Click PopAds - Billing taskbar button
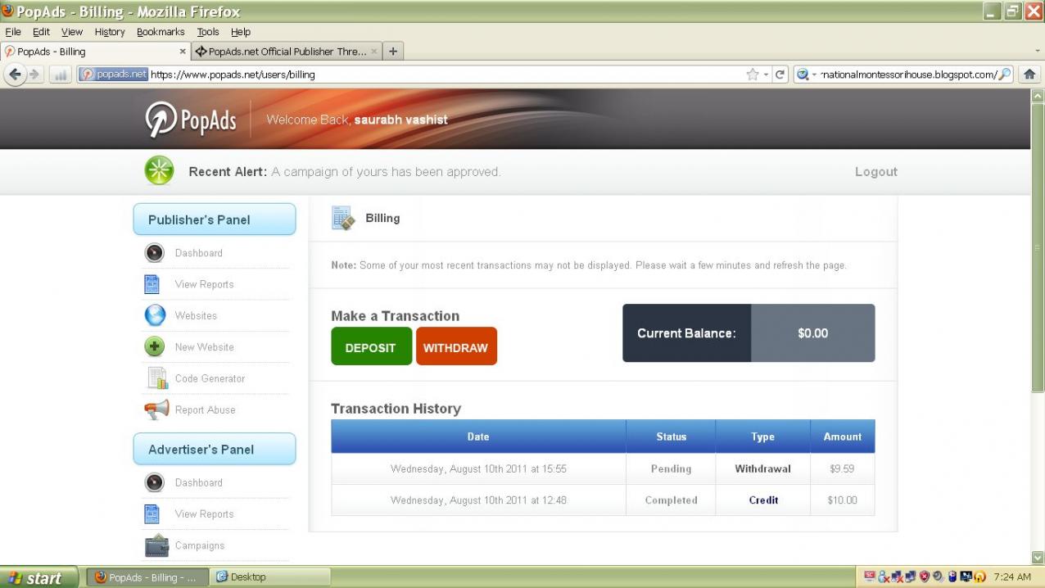This screenshot has width=1045, height=588. tap(147, 577)
